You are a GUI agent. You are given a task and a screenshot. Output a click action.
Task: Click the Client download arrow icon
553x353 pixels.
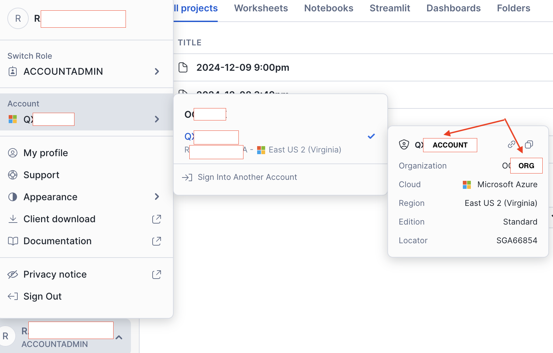13,219
